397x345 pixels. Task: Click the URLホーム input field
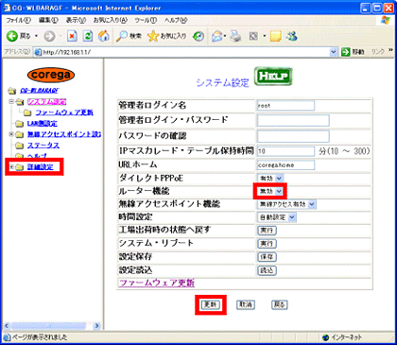click(285, 165)
